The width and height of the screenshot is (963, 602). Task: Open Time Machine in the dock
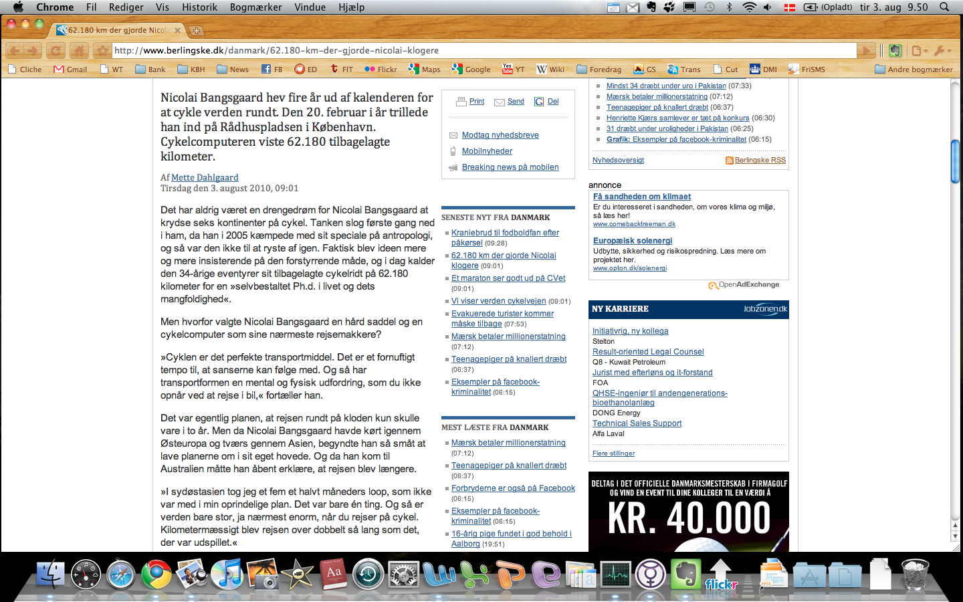pyautogui.click(x=368, y=574)
